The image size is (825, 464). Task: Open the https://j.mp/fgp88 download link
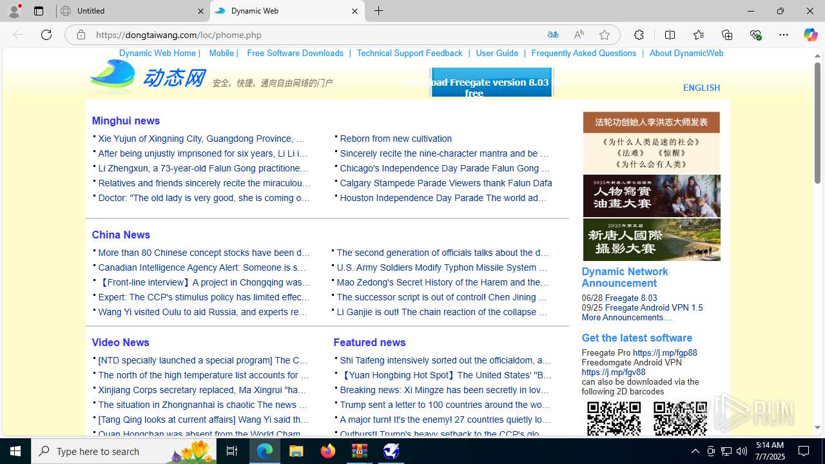pos(665,353)
